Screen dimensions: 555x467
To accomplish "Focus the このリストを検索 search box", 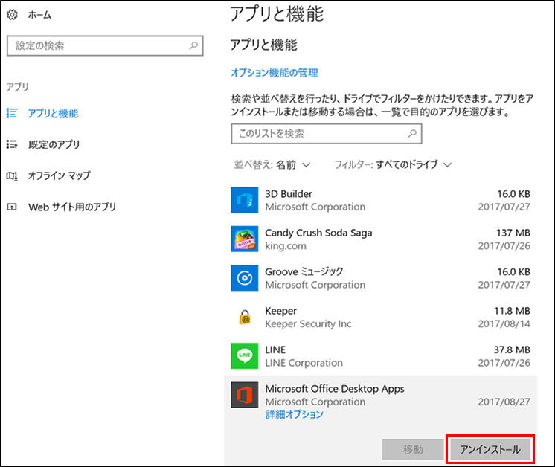I will (x=327, y=134).
